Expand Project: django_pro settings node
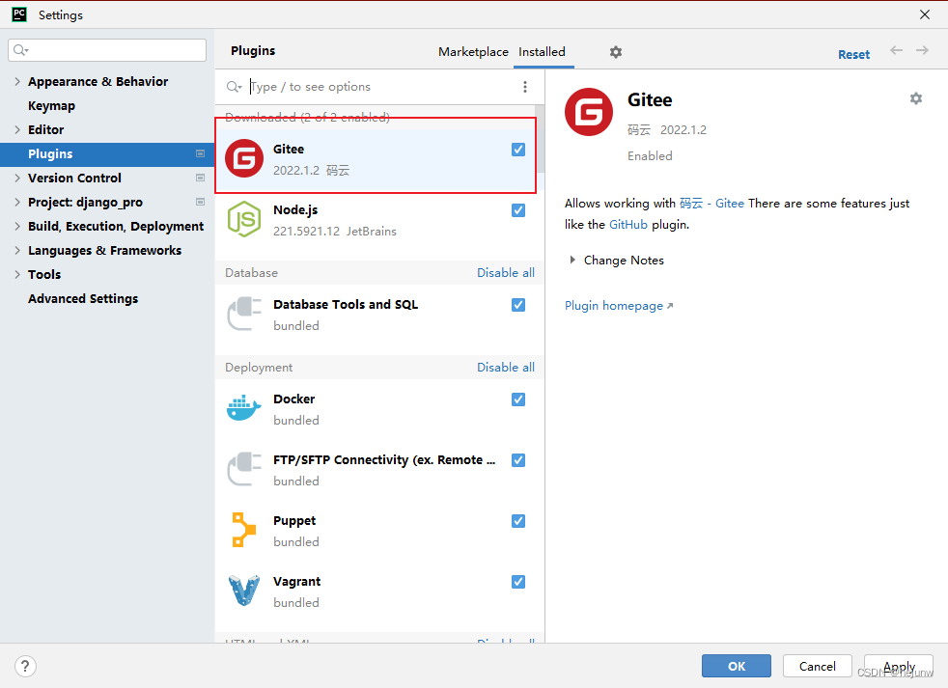 click(17, 202)
